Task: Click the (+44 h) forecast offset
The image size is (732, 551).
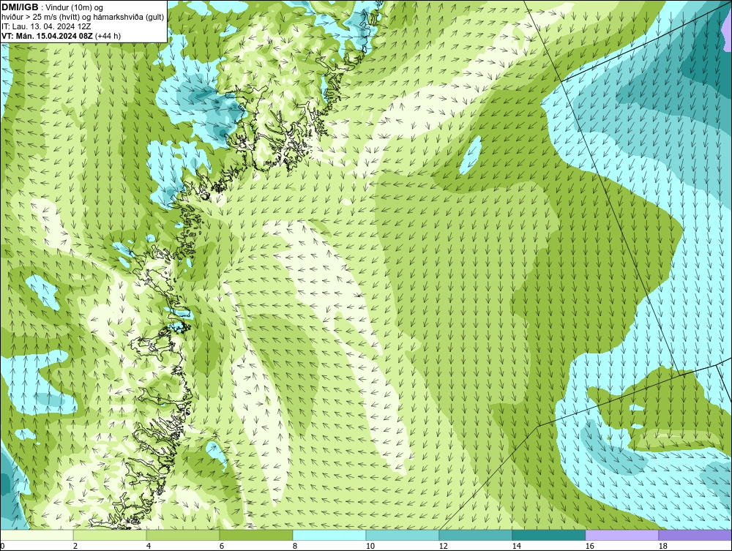Action: [x=108, y=35]
